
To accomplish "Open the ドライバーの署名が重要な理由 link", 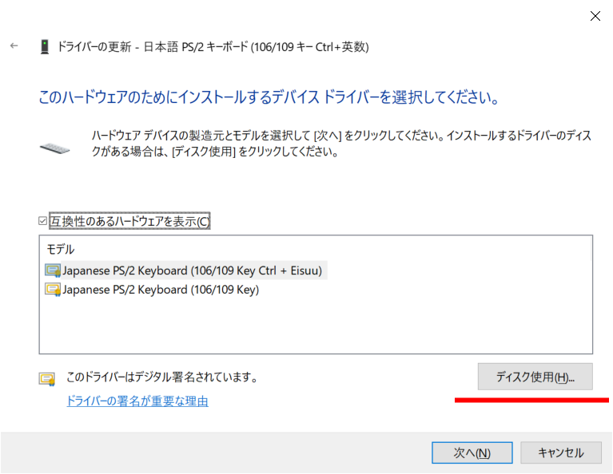I will click(x=137, y=401).
